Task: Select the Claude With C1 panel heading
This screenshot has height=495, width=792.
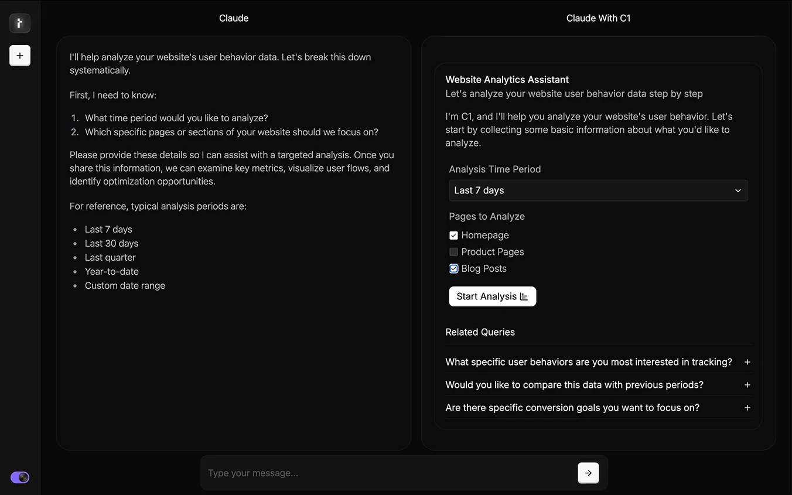Action: [598, 18]
